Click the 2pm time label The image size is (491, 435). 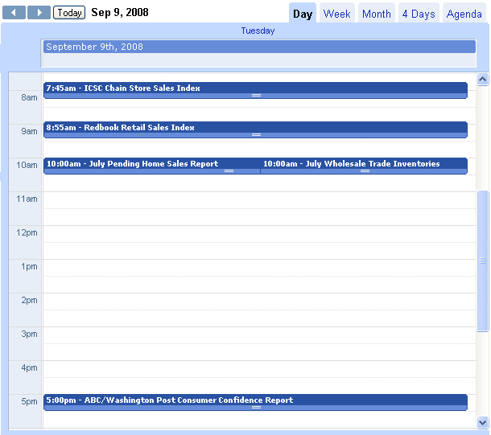[29, 300]
